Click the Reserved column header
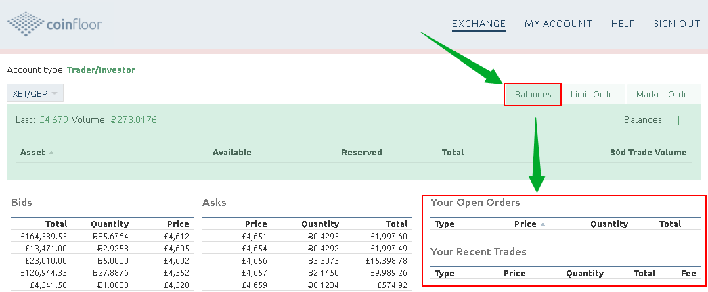Image resolution: width=708 pixels, height=292 pixels. pos(361,152)
